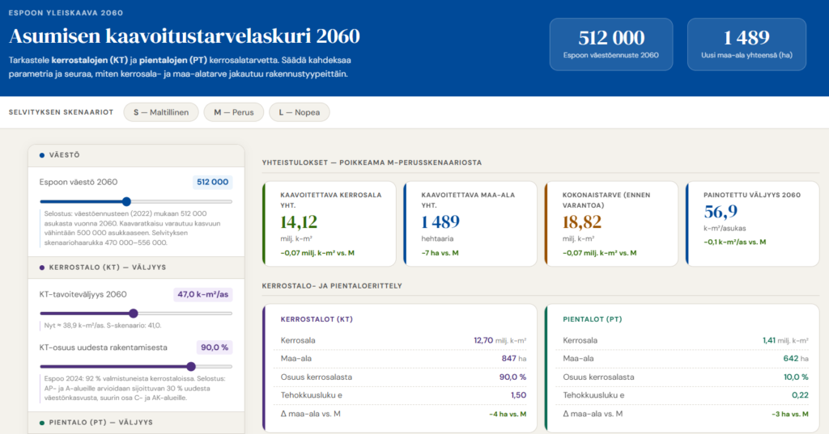Click the KT-tavoiteväljyys 2060 slider handle
This screenshot has height=434, width=829.
(134, 314)
